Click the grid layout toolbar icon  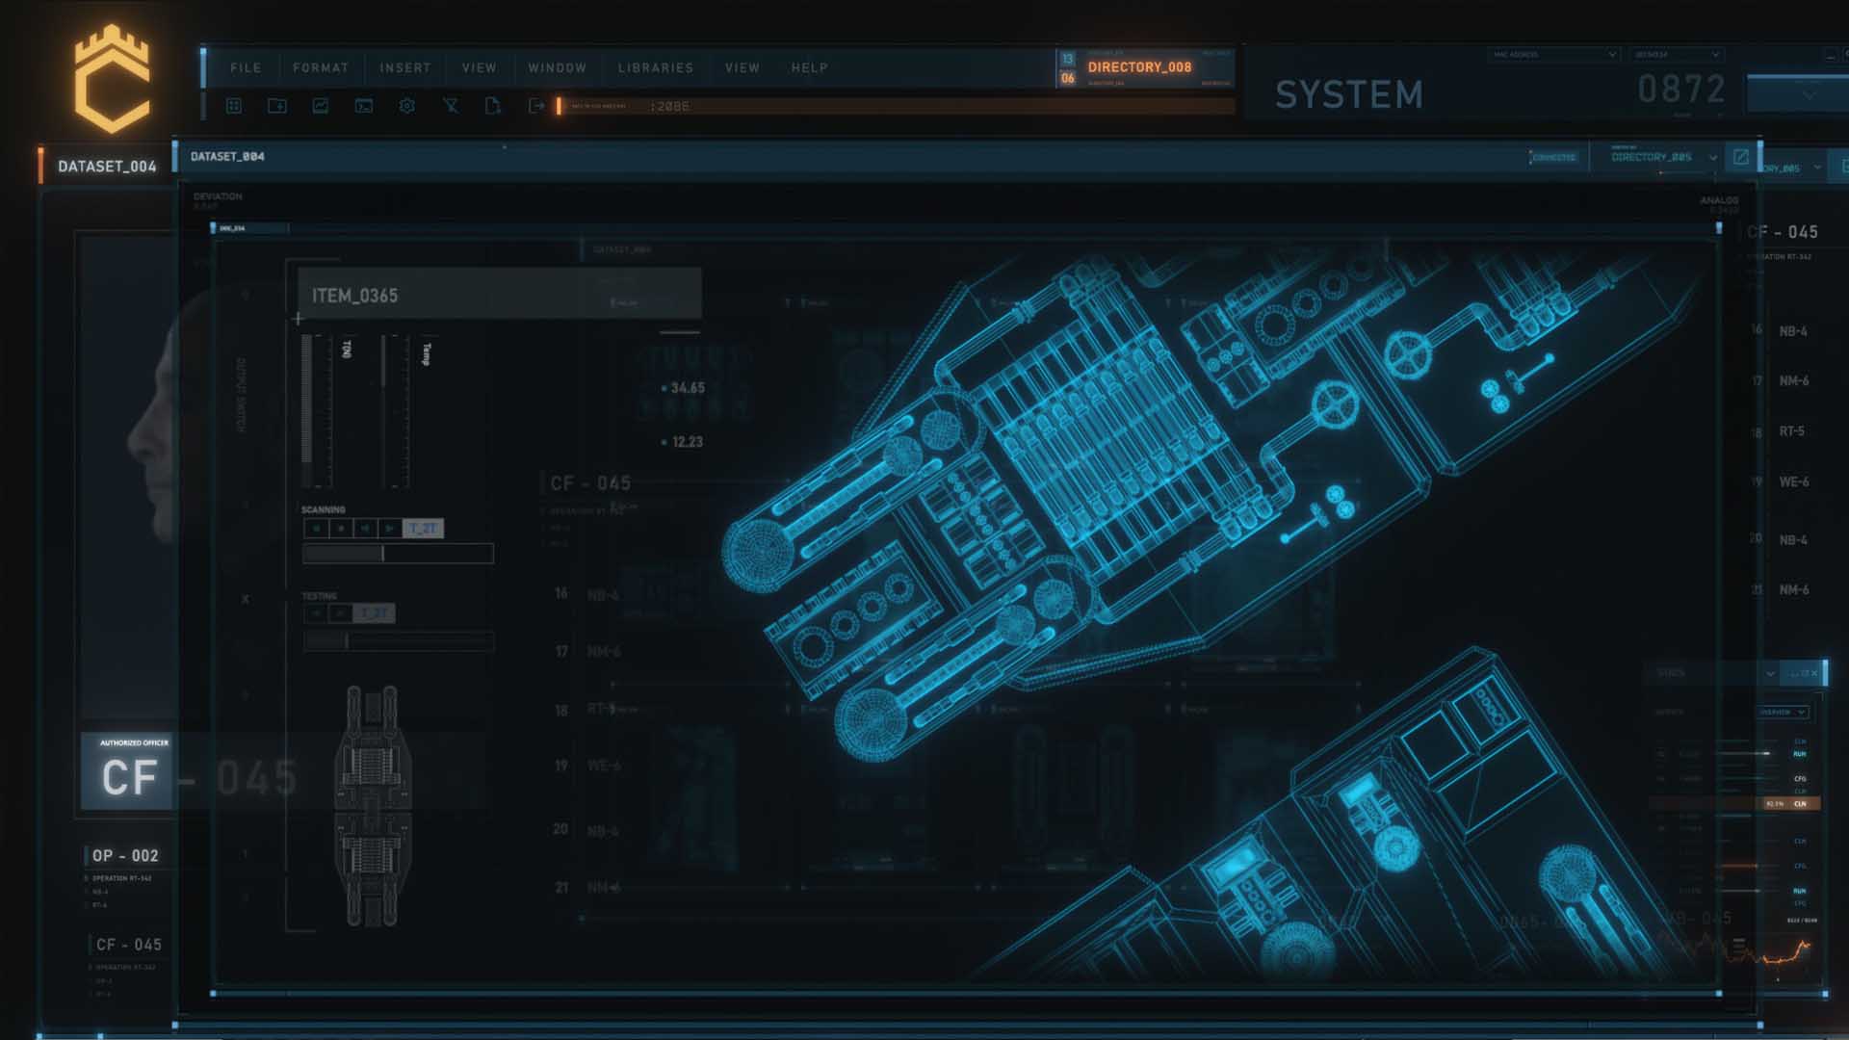click(233, 106)
